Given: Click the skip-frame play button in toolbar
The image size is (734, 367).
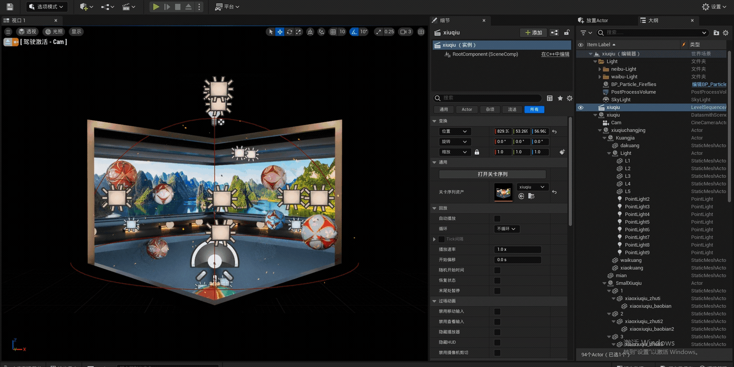Looking at the screenshot, I should coord(167,7).
